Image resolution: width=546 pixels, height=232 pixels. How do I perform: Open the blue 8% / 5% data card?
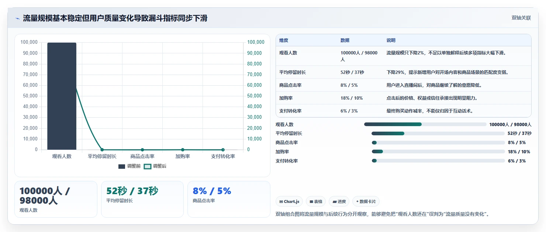coord(229,199)
